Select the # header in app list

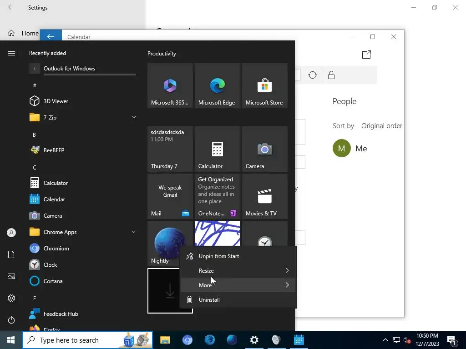35,85
